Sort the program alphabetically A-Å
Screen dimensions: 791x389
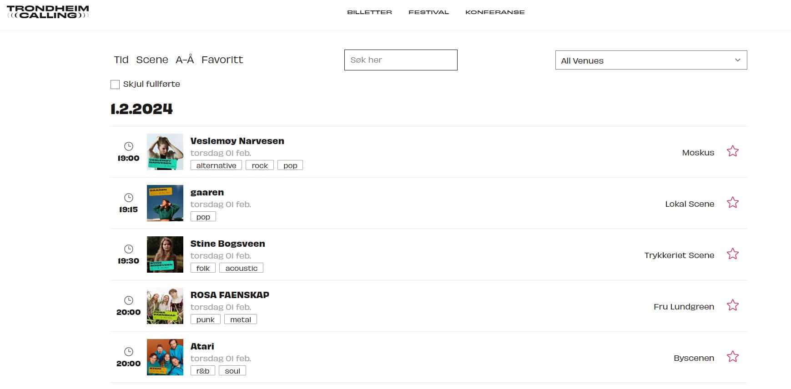[185, 60]
